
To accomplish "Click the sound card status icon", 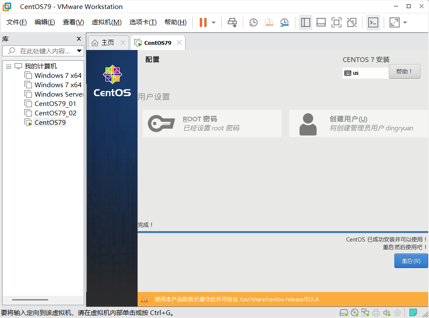I will 387,312.
